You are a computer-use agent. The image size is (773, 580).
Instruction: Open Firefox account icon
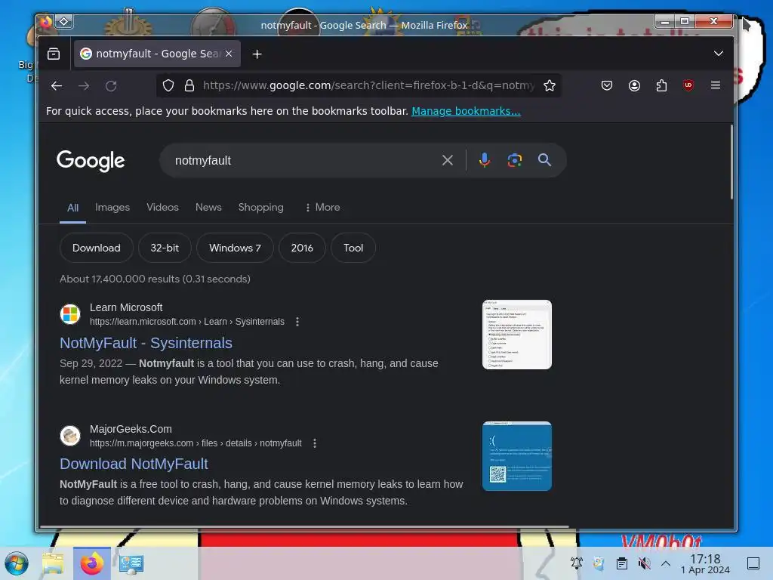click(x=634, y=86)
